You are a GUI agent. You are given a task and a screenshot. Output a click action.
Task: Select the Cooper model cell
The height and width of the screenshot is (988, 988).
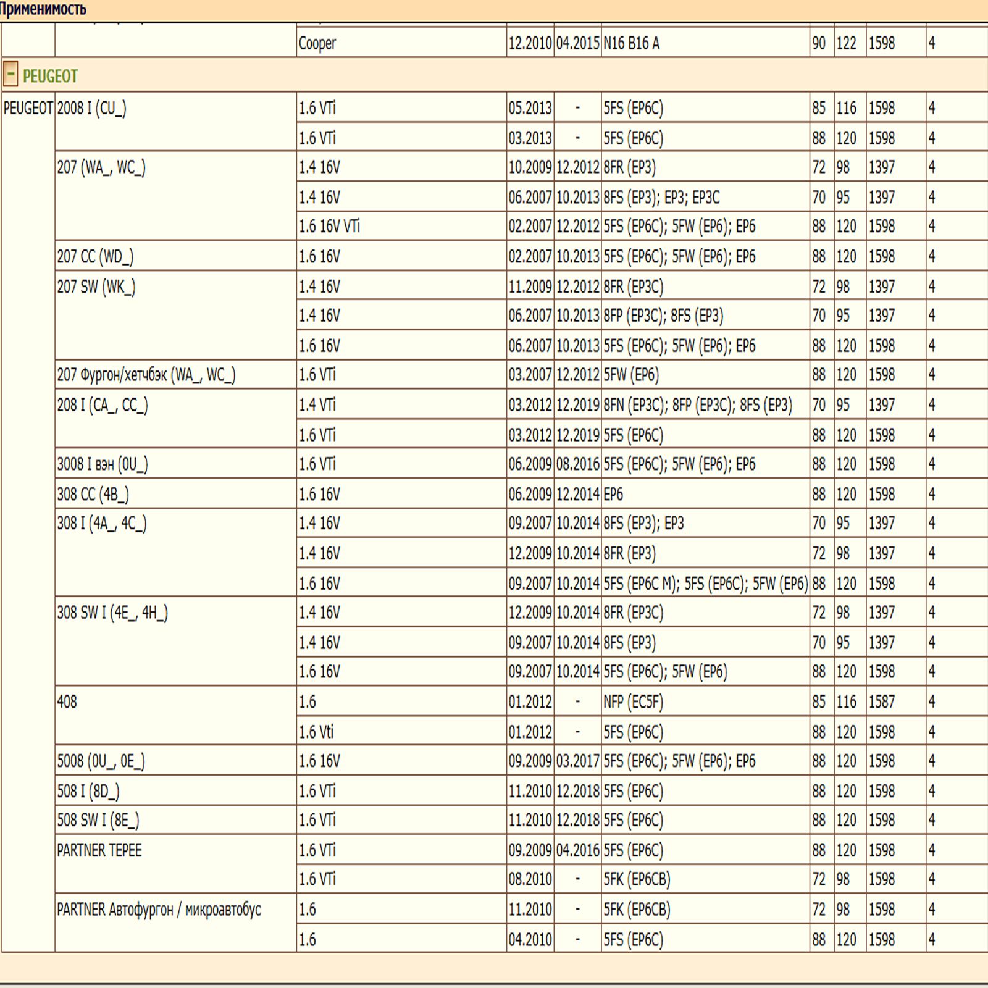coord(317,43)
